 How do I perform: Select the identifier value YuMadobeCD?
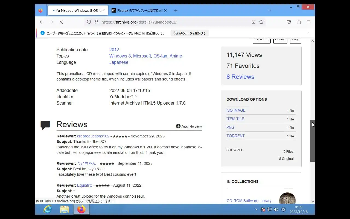[123, 97]
